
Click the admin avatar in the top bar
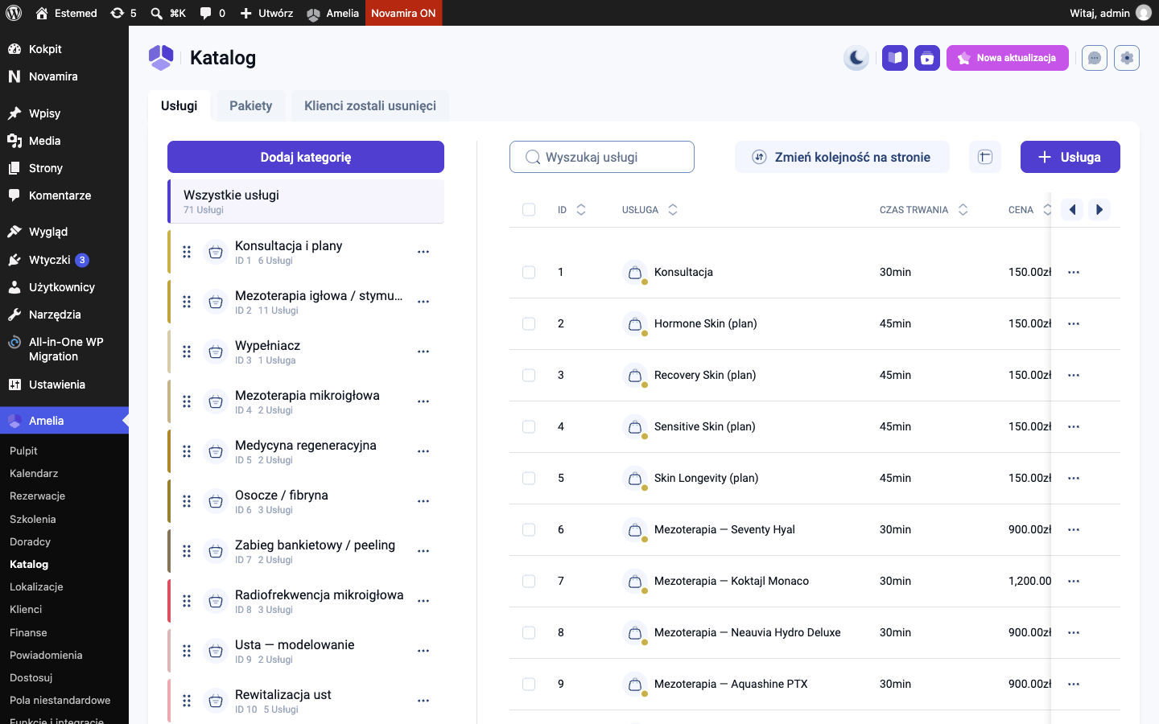tap(1144, 13)
